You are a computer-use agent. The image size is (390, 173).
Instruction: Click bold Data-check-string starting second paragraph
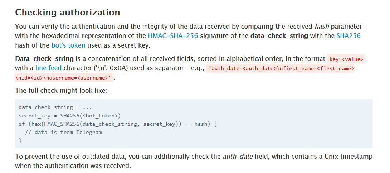point(44,59)
